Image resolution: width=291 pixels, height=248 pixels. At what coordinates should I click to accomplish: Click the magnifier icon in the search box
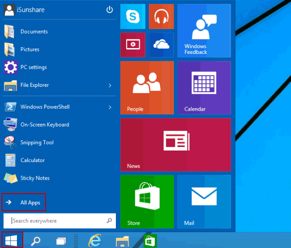pos(109,220)
